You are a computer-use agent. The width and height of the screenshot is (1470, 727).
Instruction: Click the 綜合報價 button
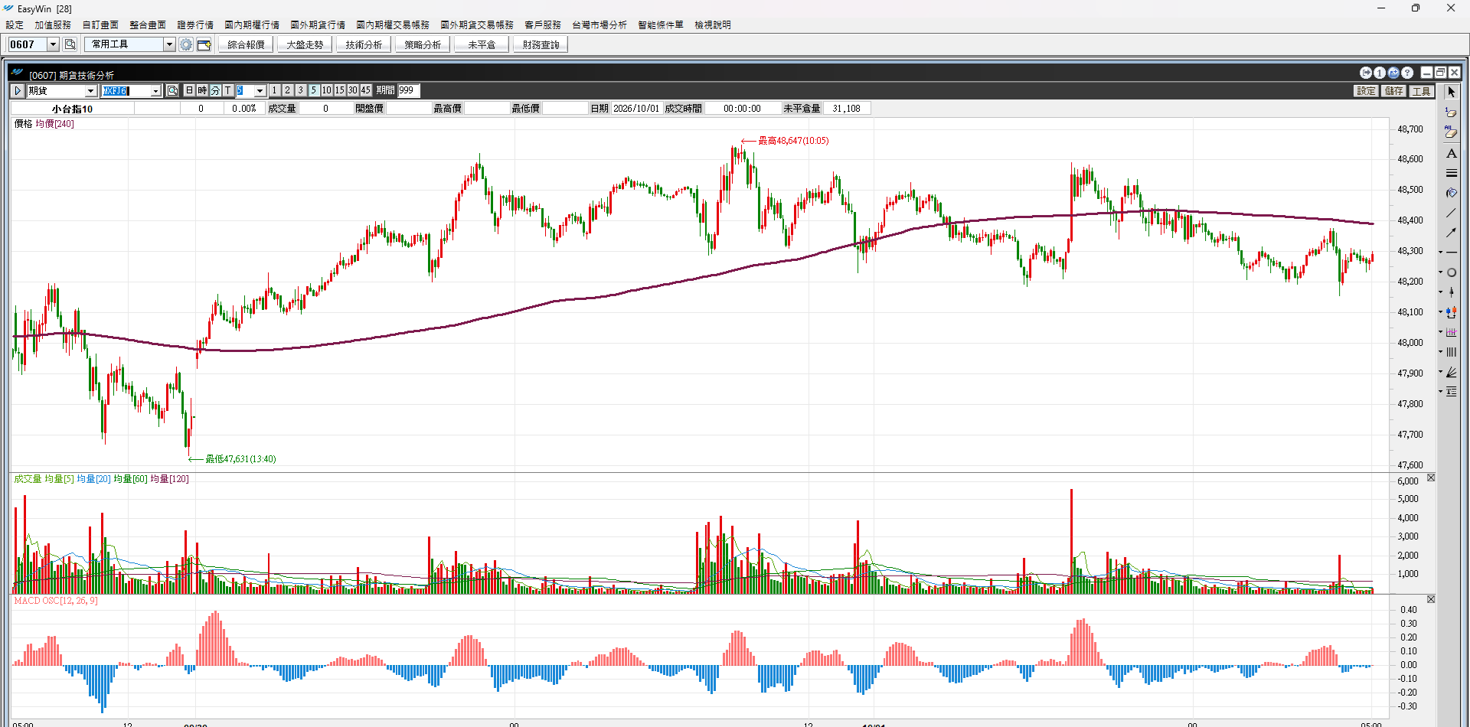246,44
